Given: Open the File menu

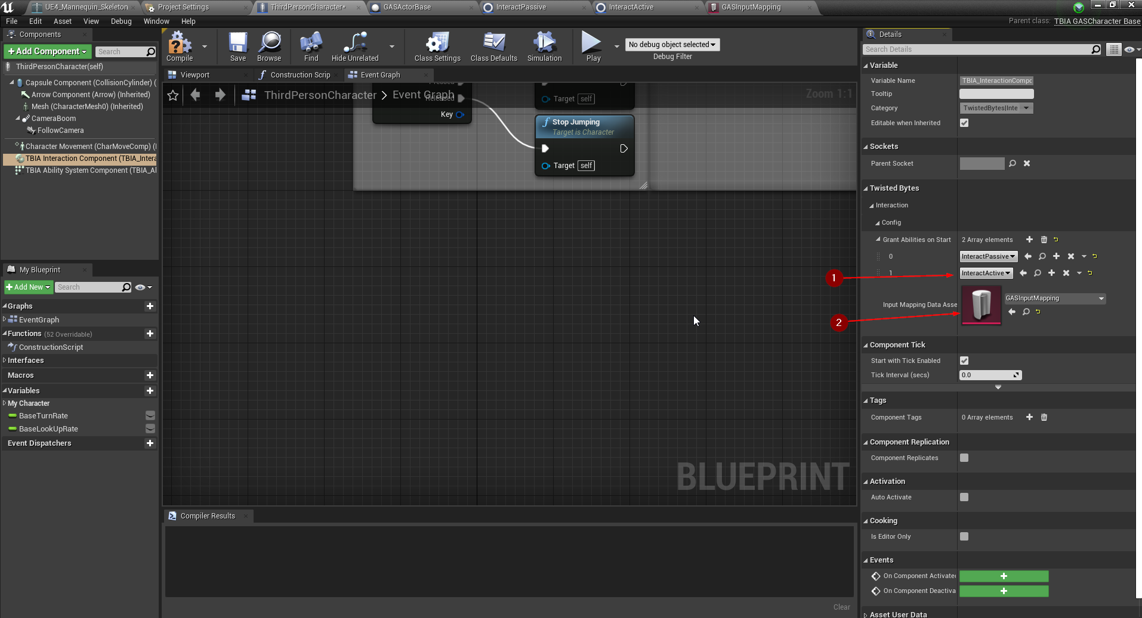Looking at the screenshot, I should tap(11, 21).
